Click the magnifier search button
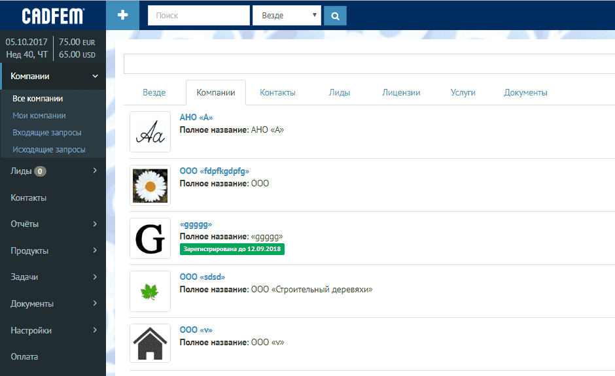Viewport: 615px width, 376px height. pyautogui.click(x=335, y=16)
